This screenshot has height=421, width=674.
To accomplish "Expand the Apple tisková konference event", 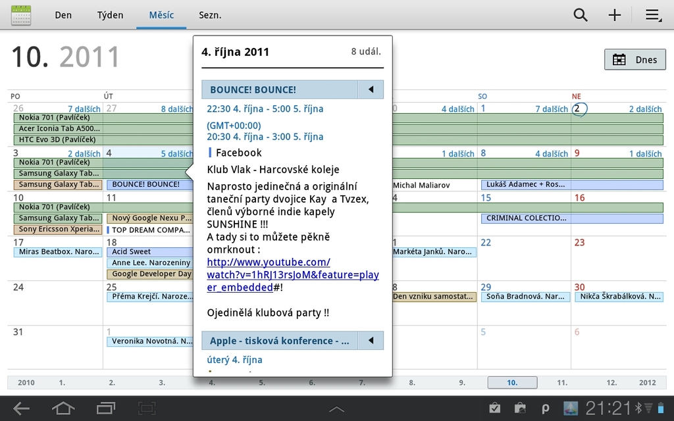I will pyautogui.click(x=371, y=341).
